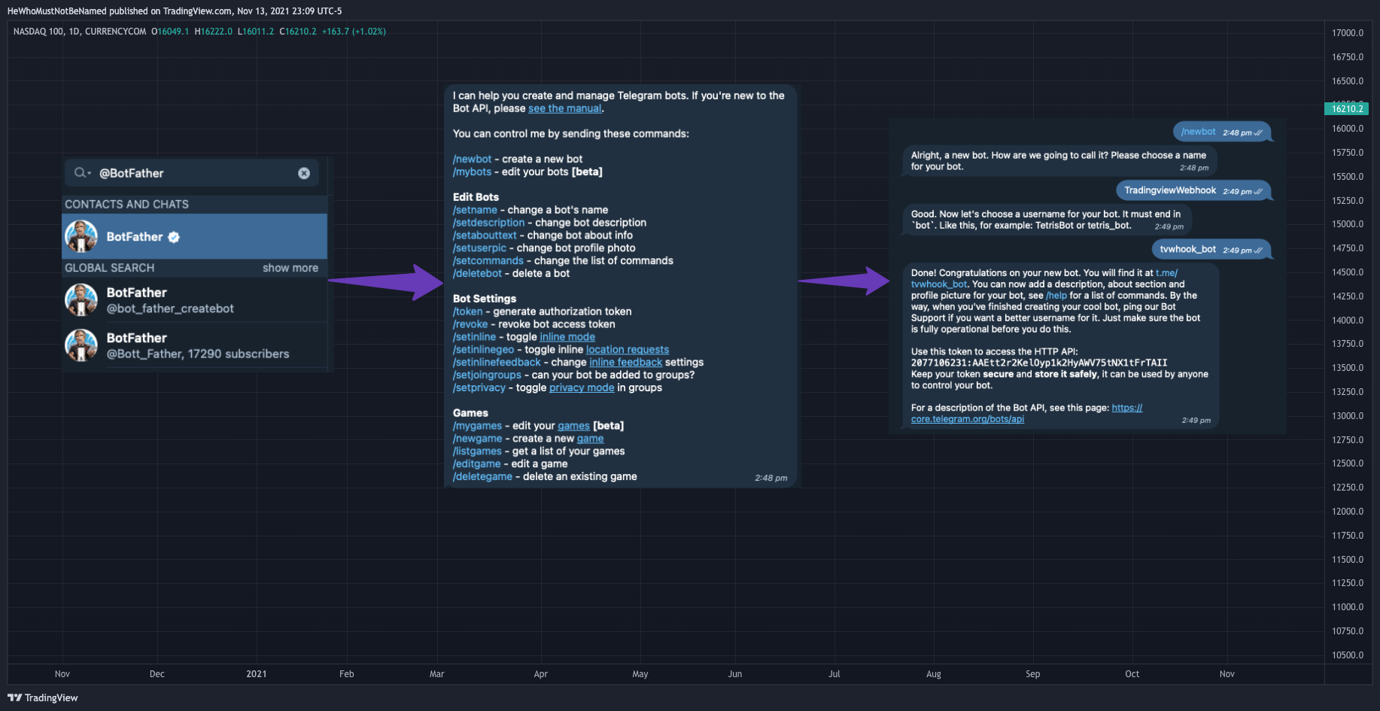Click the avatar of @Bott_Father channel
The height and width of the screenshot is (711, 1380).
[x=81, y=345]
